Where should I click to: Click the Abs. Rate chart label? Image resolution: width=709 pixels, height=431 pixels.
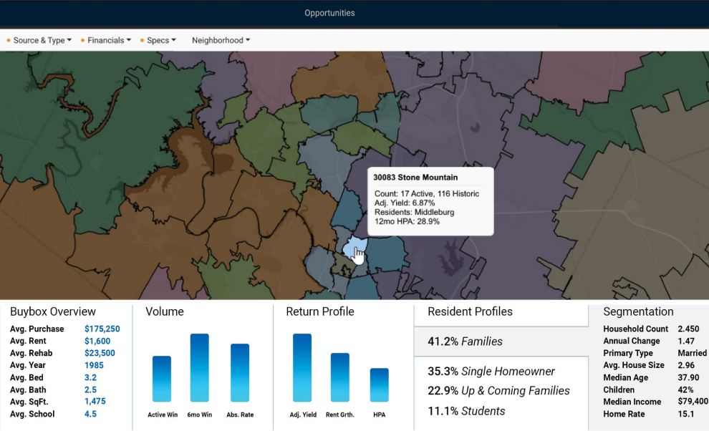(240, 415)
